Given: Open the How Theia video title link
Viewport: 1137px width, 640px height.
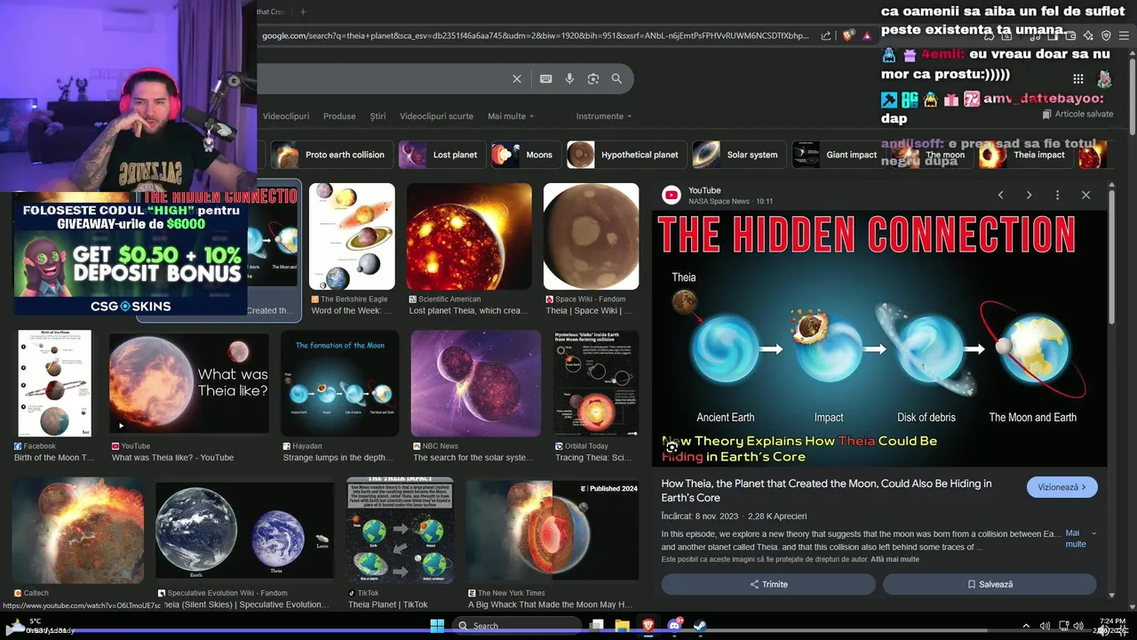Looking at the screenshot, I should click(x=826, y=491).
